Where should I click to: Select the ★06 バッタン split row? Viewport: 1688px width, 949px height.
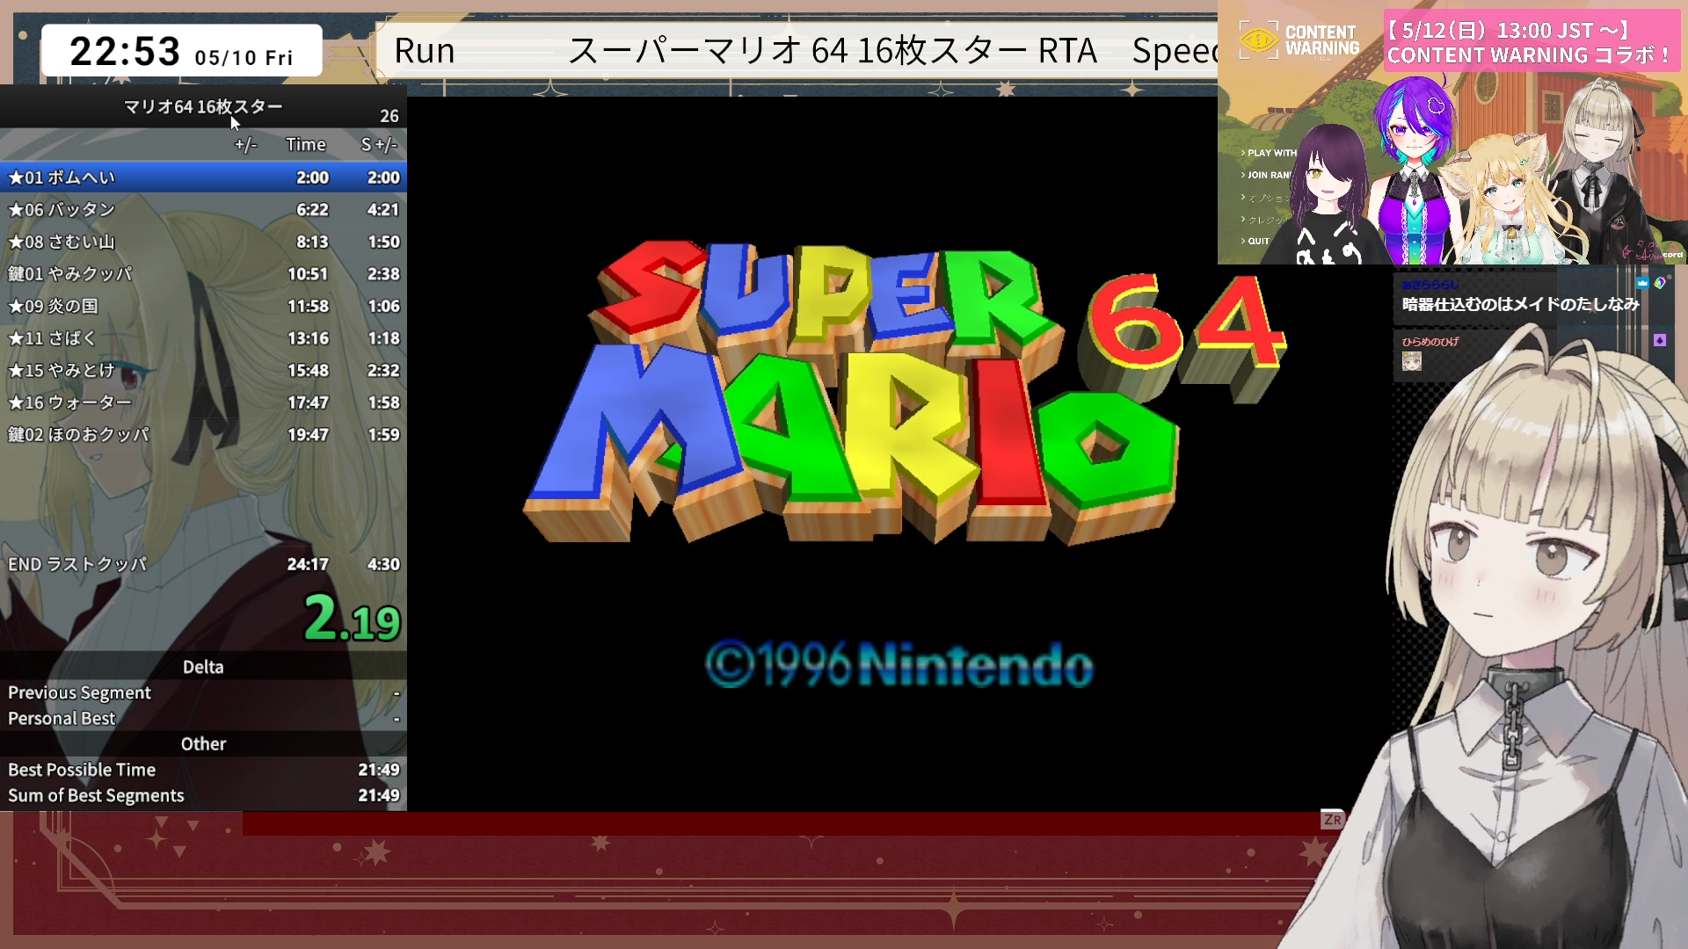coord(203,210)
